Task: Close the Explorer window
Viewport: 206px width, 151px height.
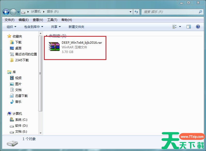Action: pyautogui.click(x=198, y=3)
